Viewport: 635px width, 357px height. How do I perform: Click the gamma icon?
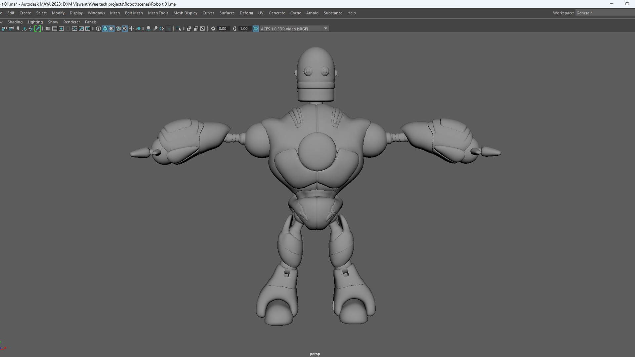(234, 29)
